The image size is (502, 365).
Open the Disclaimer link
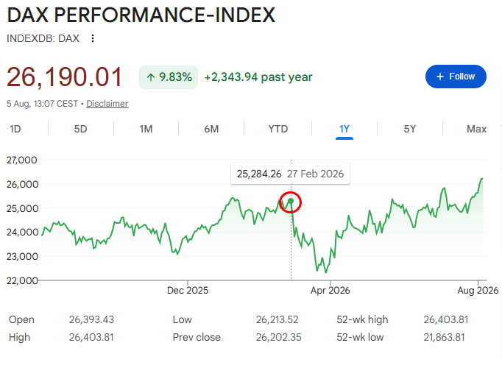pyautogui.click(x=107, y=104)
